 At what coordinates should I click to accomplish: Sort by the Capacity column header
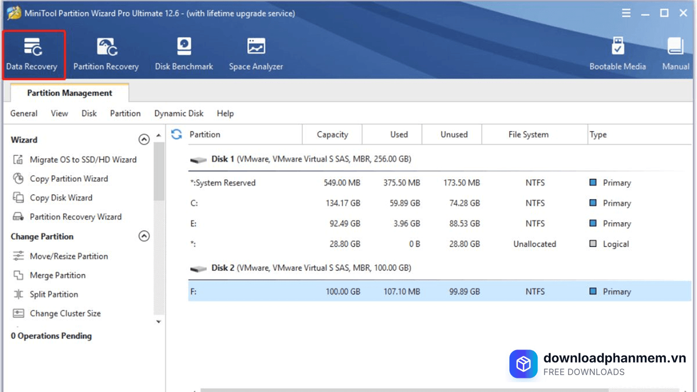point(332,134)
